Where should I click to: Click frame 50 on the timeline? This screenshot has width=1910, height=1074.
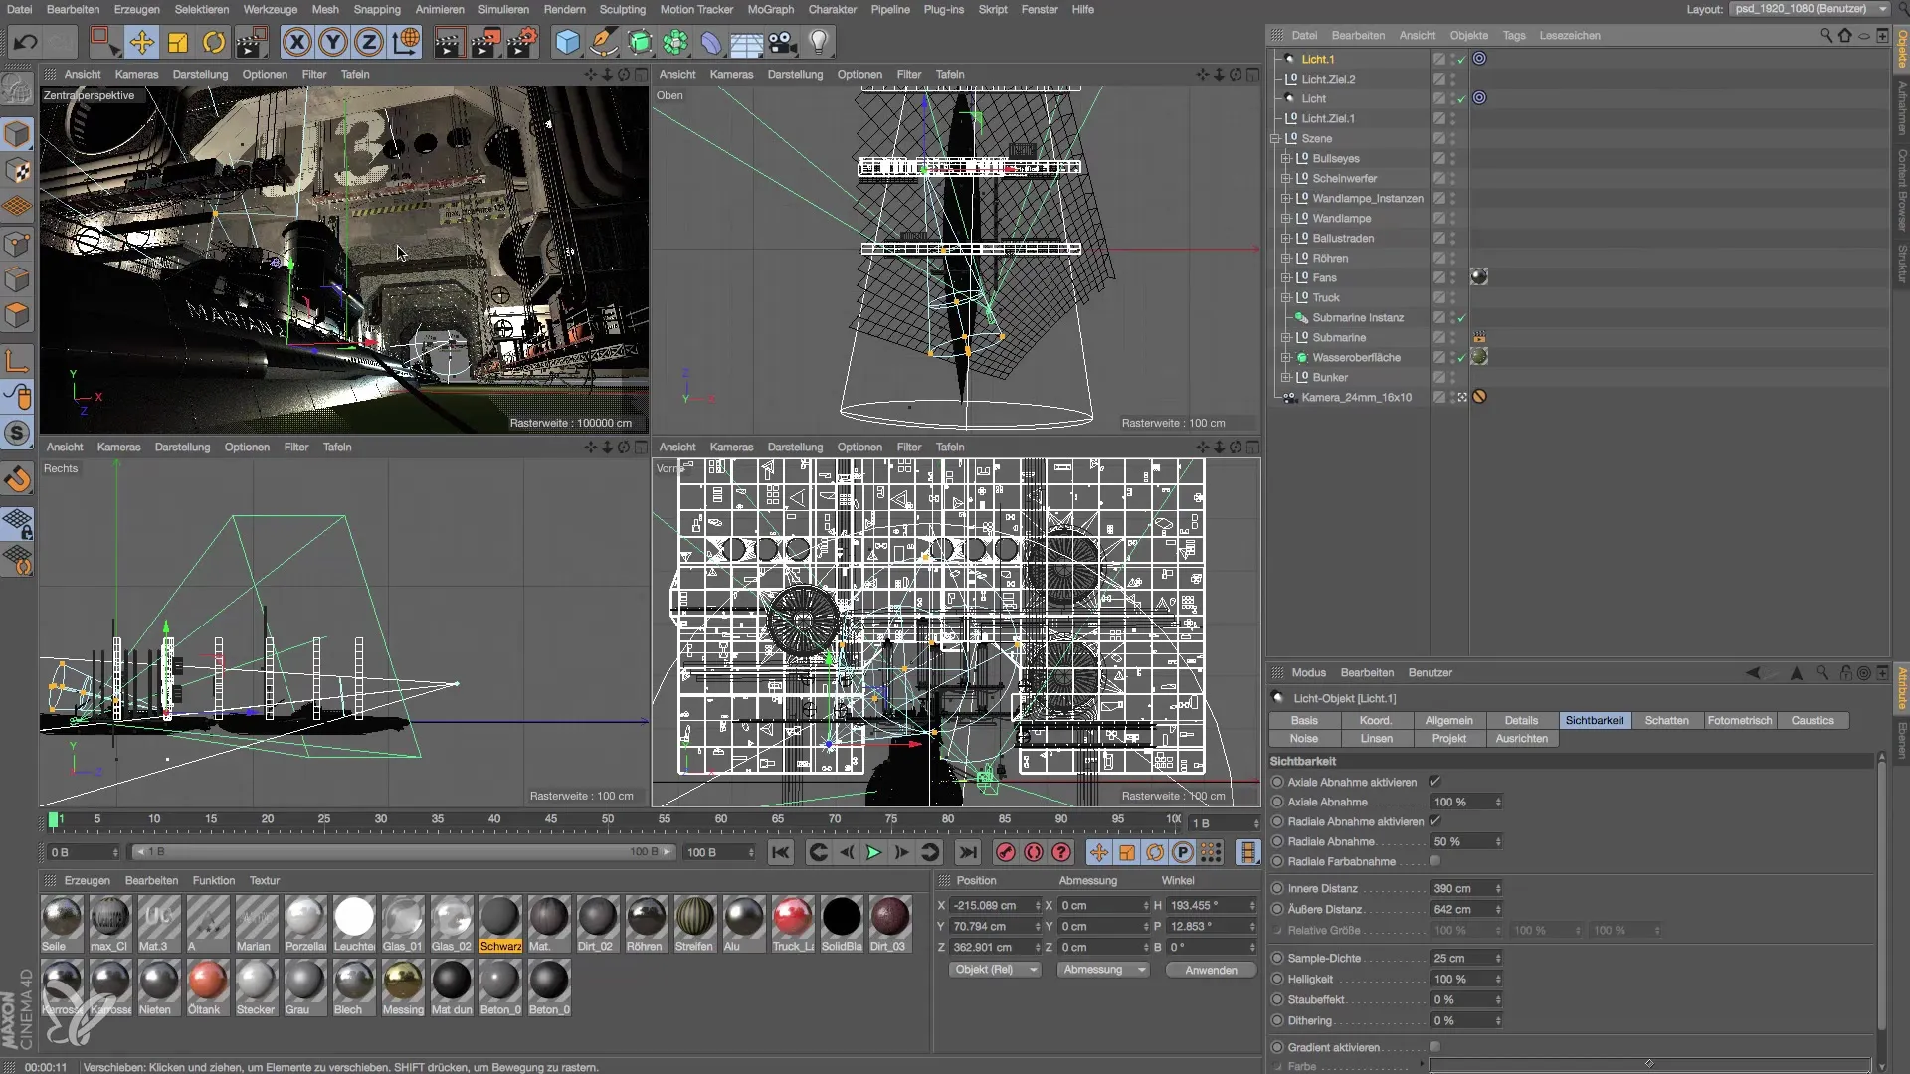tap(608, 819)
